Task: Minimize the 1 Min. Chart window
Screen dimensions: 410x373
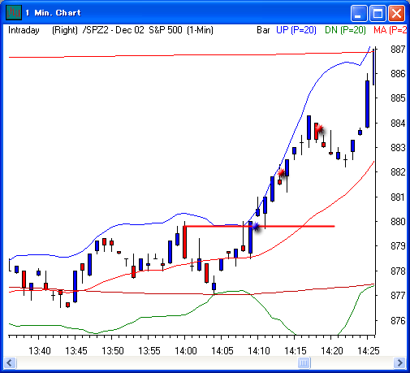Action: click(359, 13)
